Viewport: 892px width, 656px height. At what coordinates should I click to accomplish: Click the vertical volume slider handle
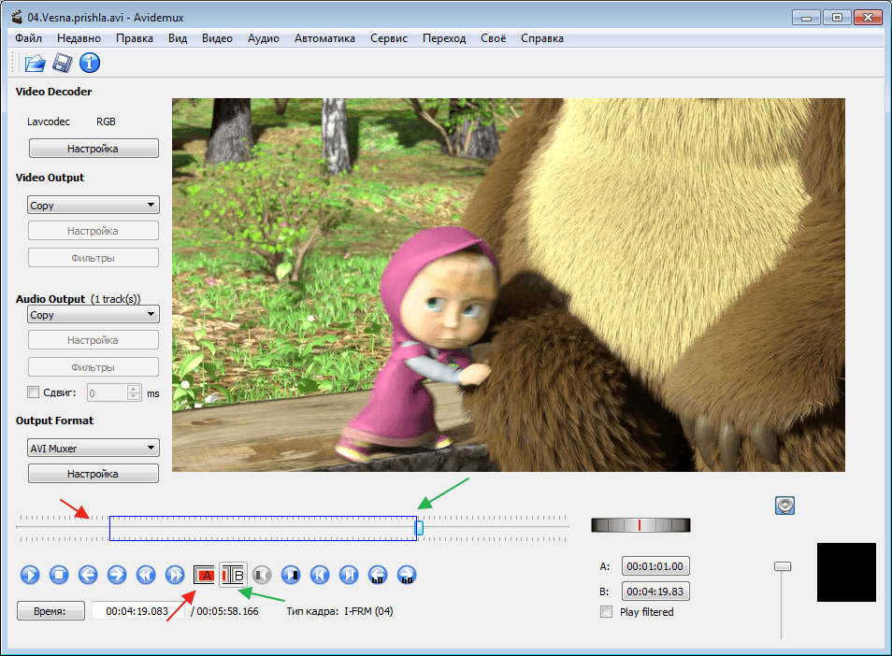pos(783,566)
